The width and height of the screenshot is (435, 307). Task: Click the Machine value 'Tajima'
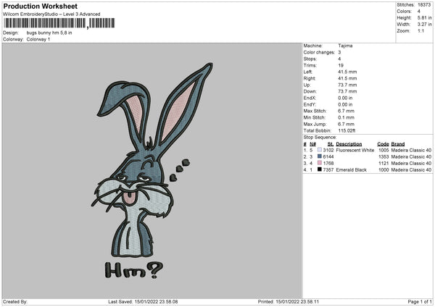point(345,46)
